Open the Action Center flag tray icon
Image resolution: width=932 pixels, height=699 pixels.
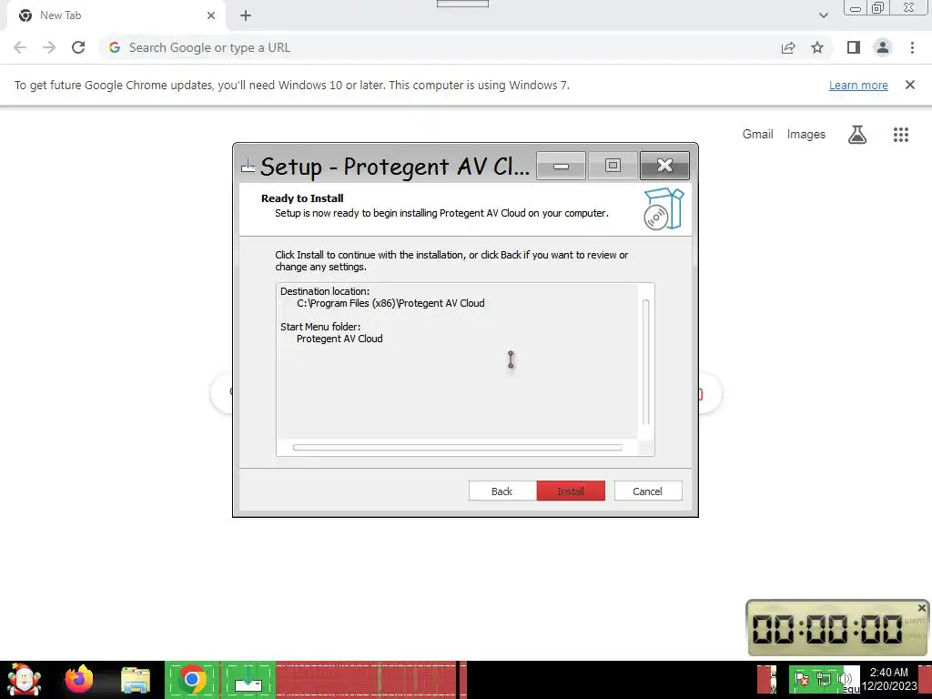[801, 679]
